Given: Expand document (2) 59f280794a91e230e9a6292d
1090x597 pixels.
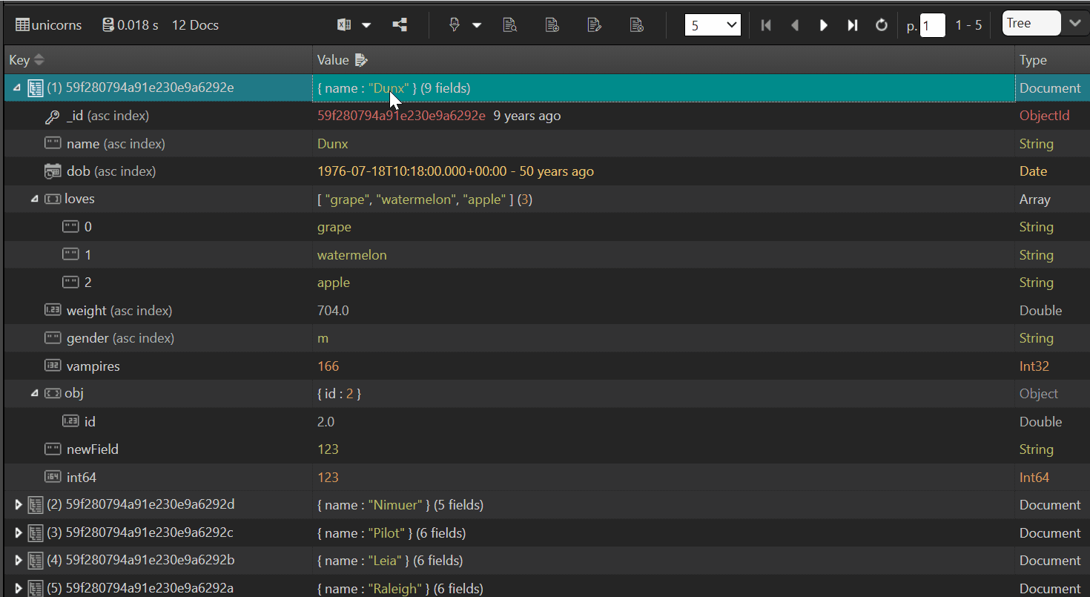Looking at the screenshot, I should click(19, 505).
